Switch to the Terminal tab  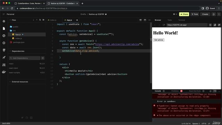pos(181,20)
